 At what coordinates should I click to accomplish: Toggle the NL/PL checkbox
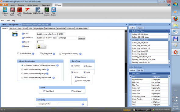[x=72, y=72]
